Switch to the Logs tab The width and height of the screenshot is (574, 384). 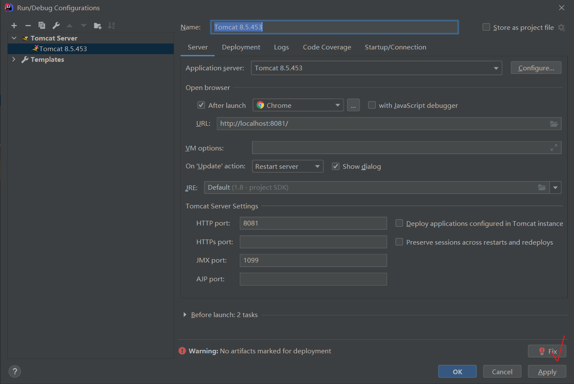point(281,47)
